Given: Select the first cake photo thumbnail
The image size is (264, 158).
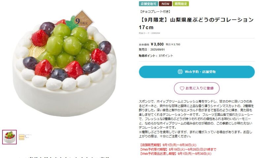Looking at the screenshot, I should [10, 137].
